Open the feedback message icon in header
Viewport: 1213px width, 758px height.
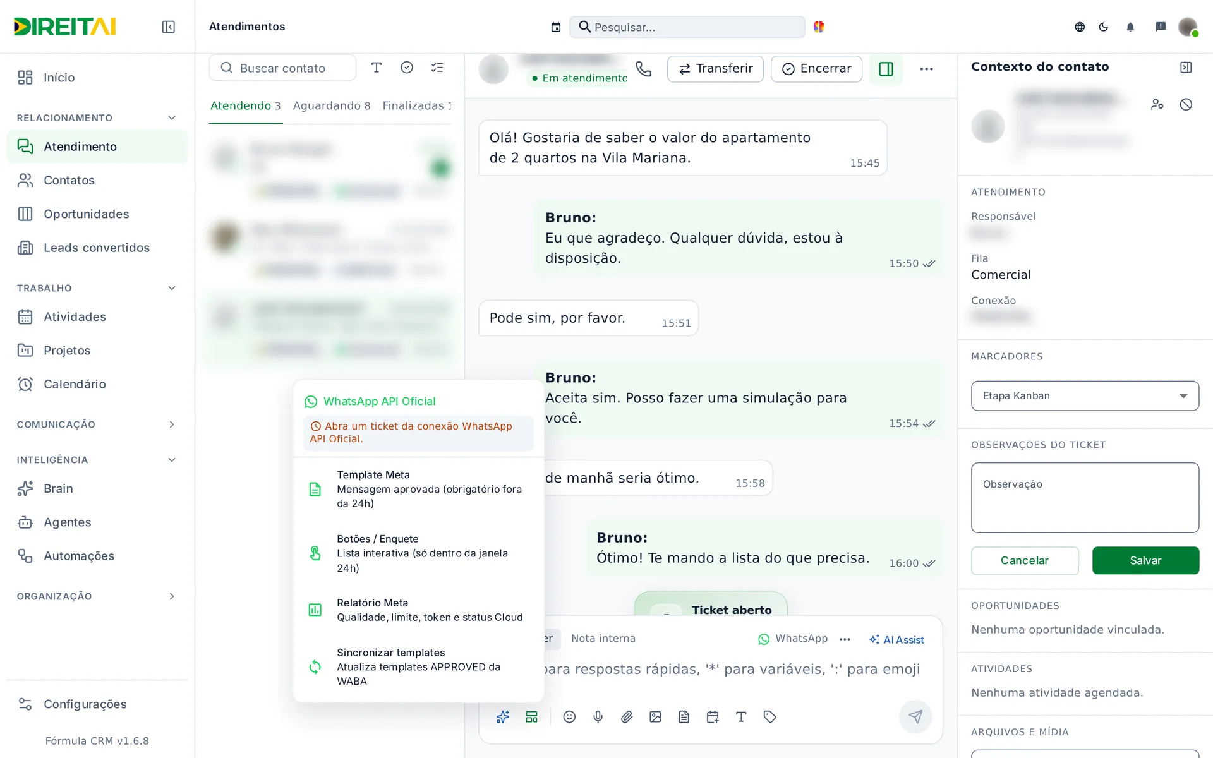[1161, 27]
